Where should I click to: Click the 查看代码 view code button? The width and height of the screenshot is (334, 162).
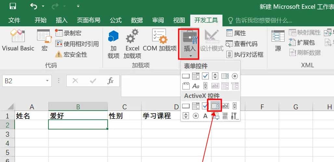coord(242,44)
